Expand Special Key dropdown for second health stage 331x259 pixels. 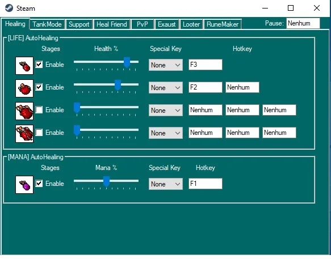click(x=166, y=87)
